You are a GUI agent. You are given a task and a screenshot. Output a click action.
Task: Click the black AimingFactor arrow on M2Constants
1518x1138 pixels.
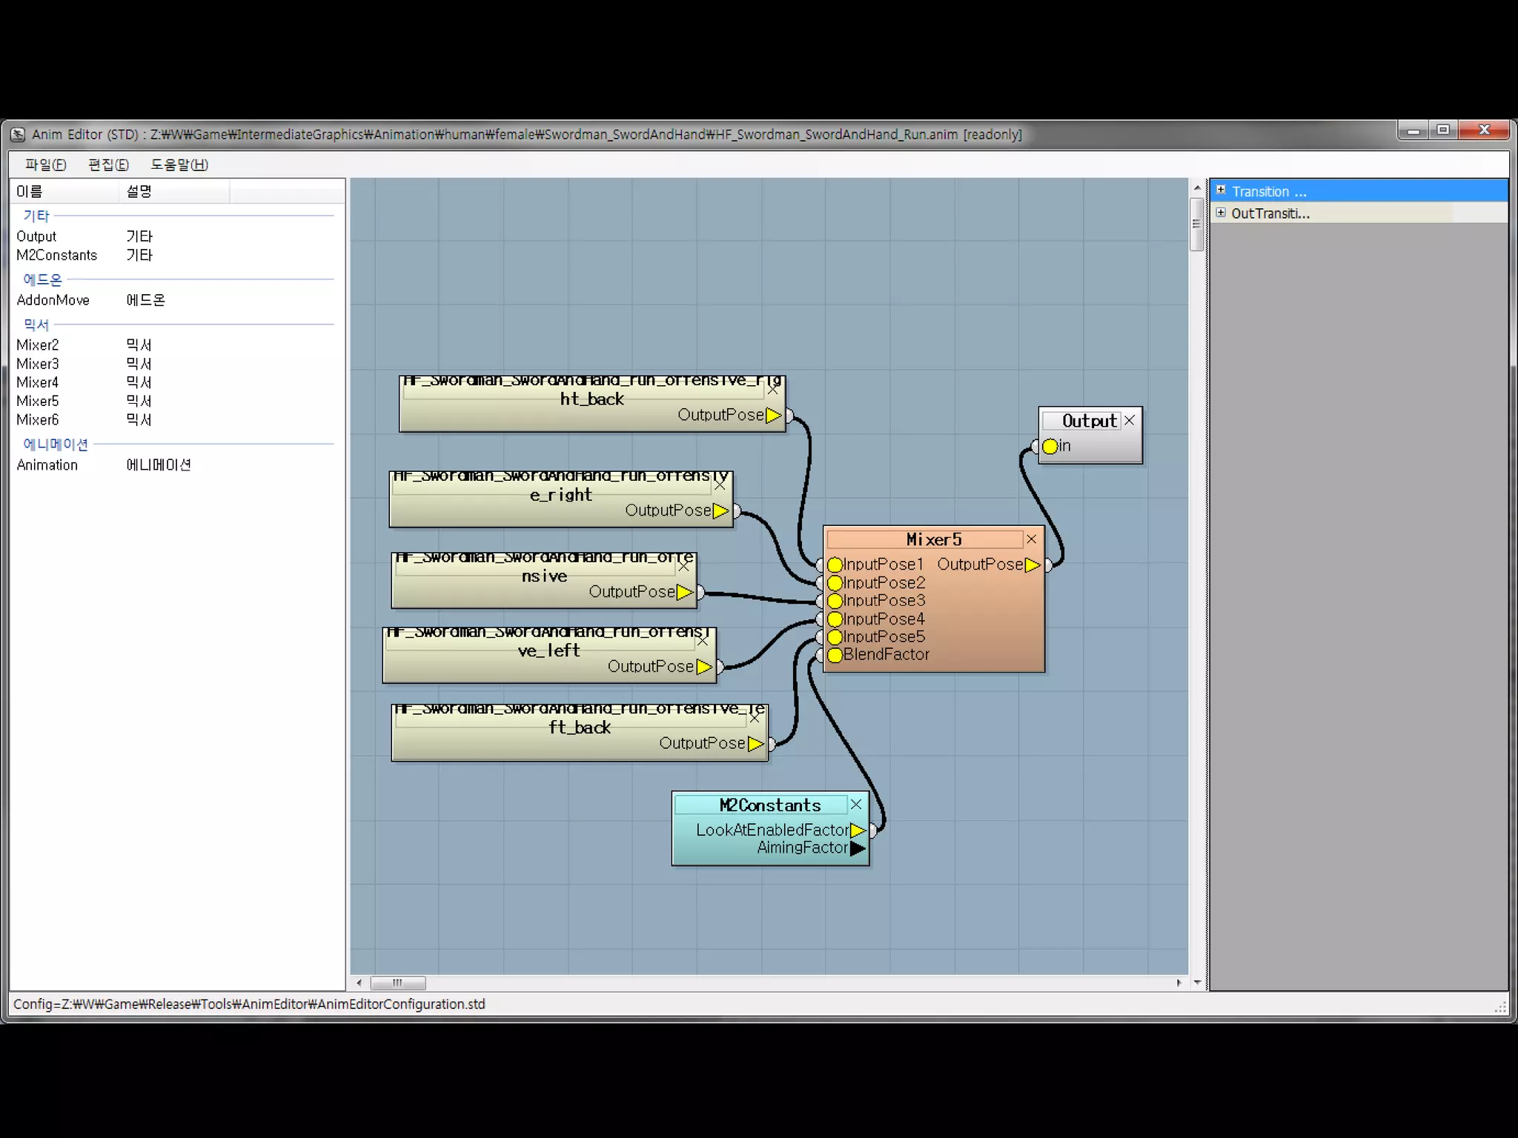858,848
